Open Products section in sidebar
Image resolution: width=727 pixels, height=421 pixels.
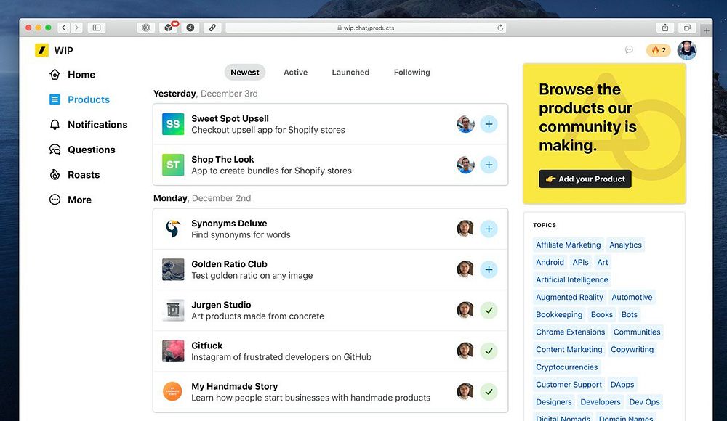pyautogui.click(x=79, y=99)
